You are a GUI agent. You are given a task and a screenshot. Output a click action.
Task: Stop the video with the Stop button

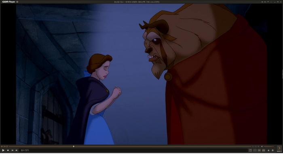pos(8,150)
